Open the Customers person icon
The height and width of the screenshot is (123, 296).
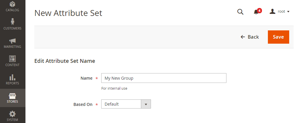12,22
